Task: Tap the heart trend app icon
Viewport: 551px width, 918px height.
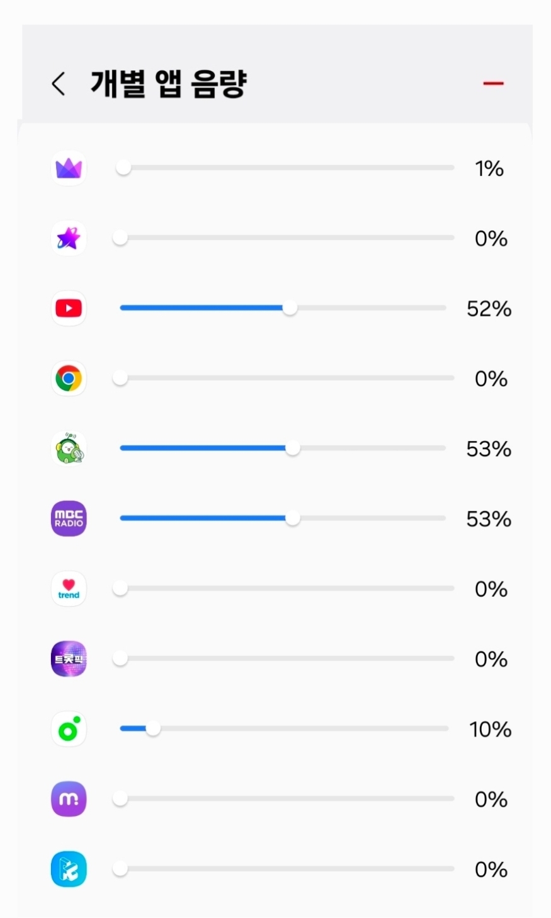Action: [x=69, y=589]
